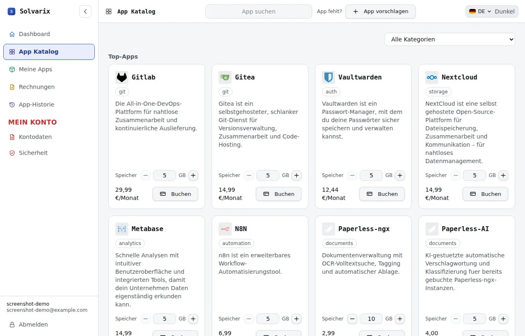This screenshot has height=336, width=525.
Task: Go to Meine Apps
Action: click(49, 69)
